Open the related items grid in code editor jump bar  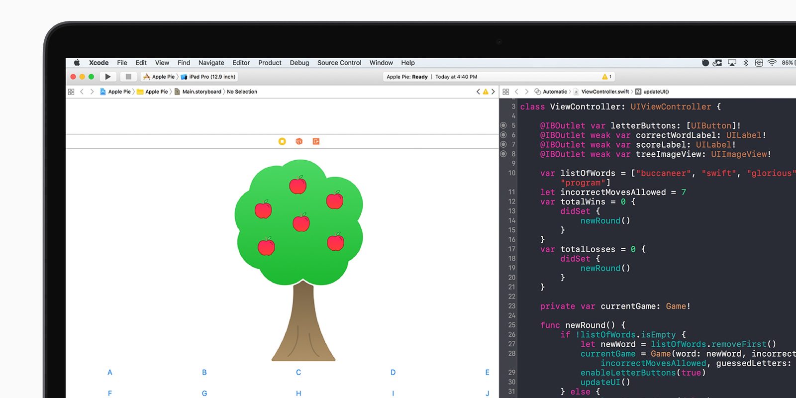tap(506, 92)
